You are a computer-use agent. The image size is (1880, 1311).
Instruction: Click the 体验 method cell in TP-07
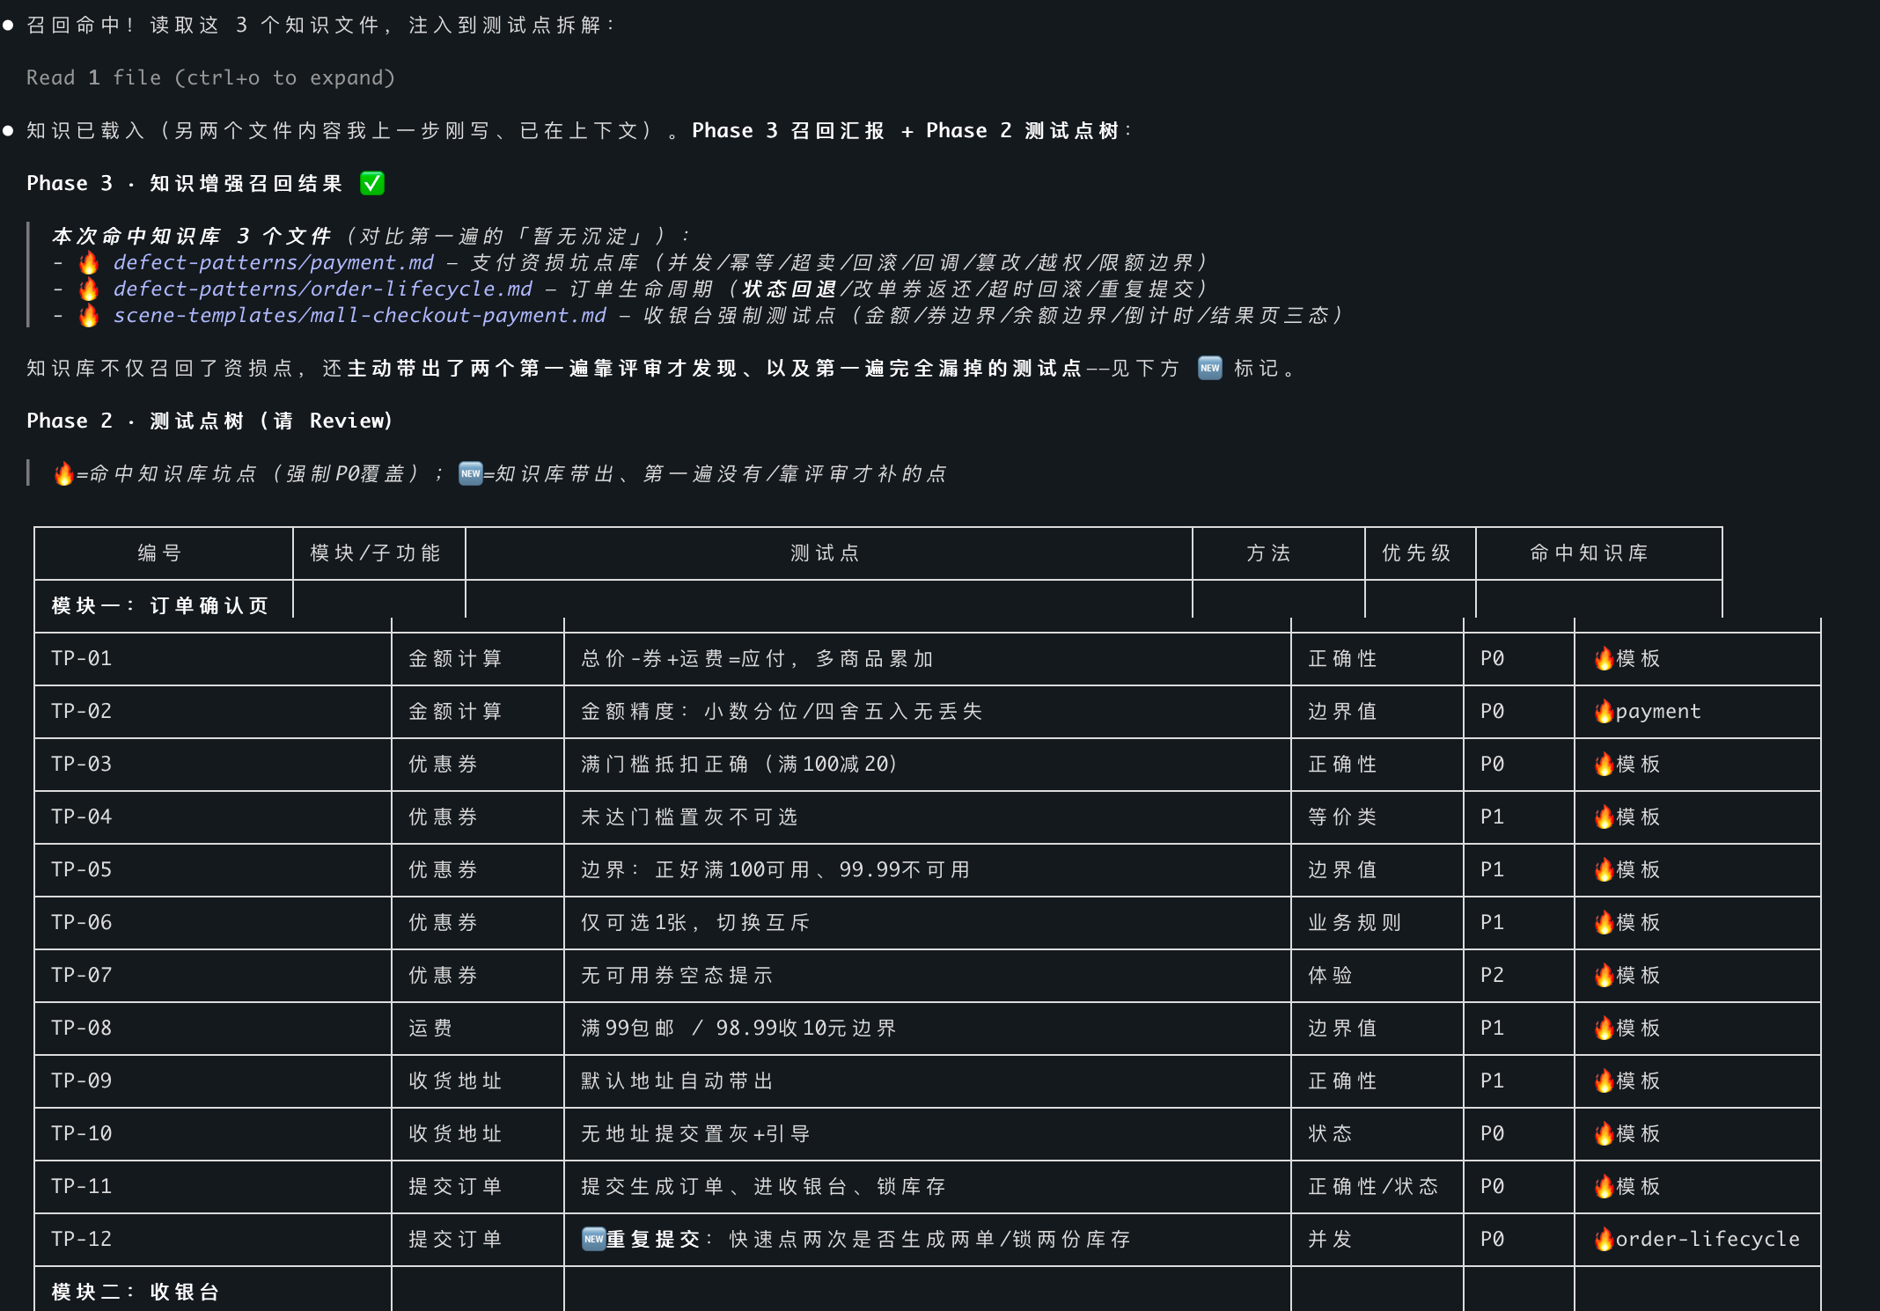[1377, 975]
